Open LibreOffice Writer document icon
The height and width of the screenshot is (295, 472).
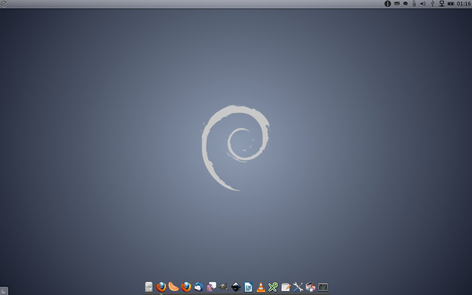click(248, 287)
